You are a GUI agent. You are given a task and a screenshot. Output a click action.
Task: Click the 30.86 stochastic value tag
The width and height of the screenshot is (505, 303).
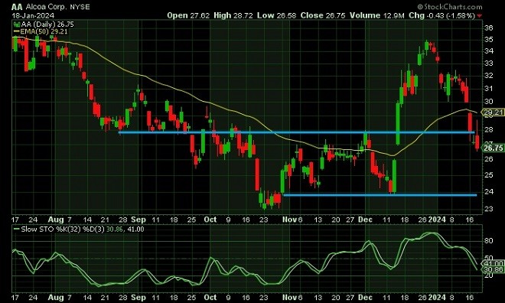493,269
